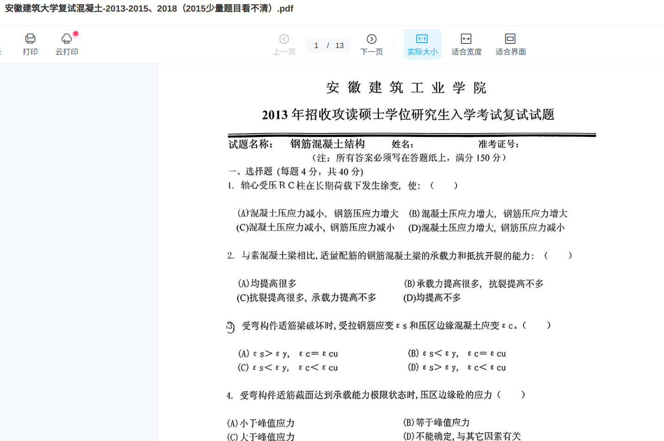
Task: Go to next page (下一页)
Action: click(x=371, y=44)
